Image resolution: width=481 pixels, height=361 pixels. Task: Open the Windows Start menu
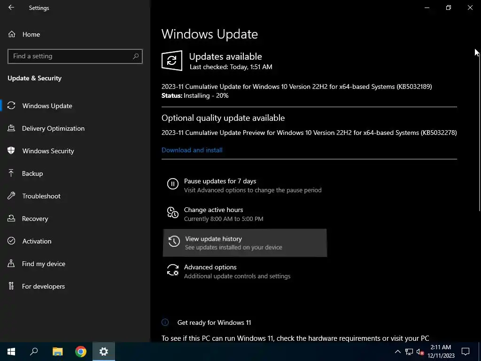pyautogui.click(x=11, y=352)
